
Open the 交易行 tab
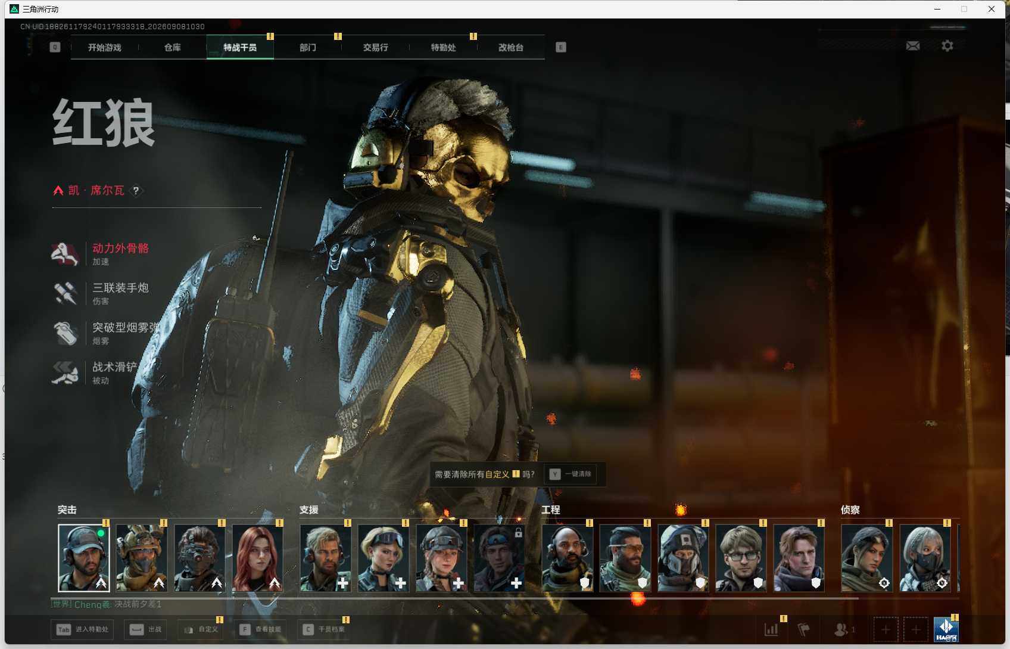(x=376, y=48)
